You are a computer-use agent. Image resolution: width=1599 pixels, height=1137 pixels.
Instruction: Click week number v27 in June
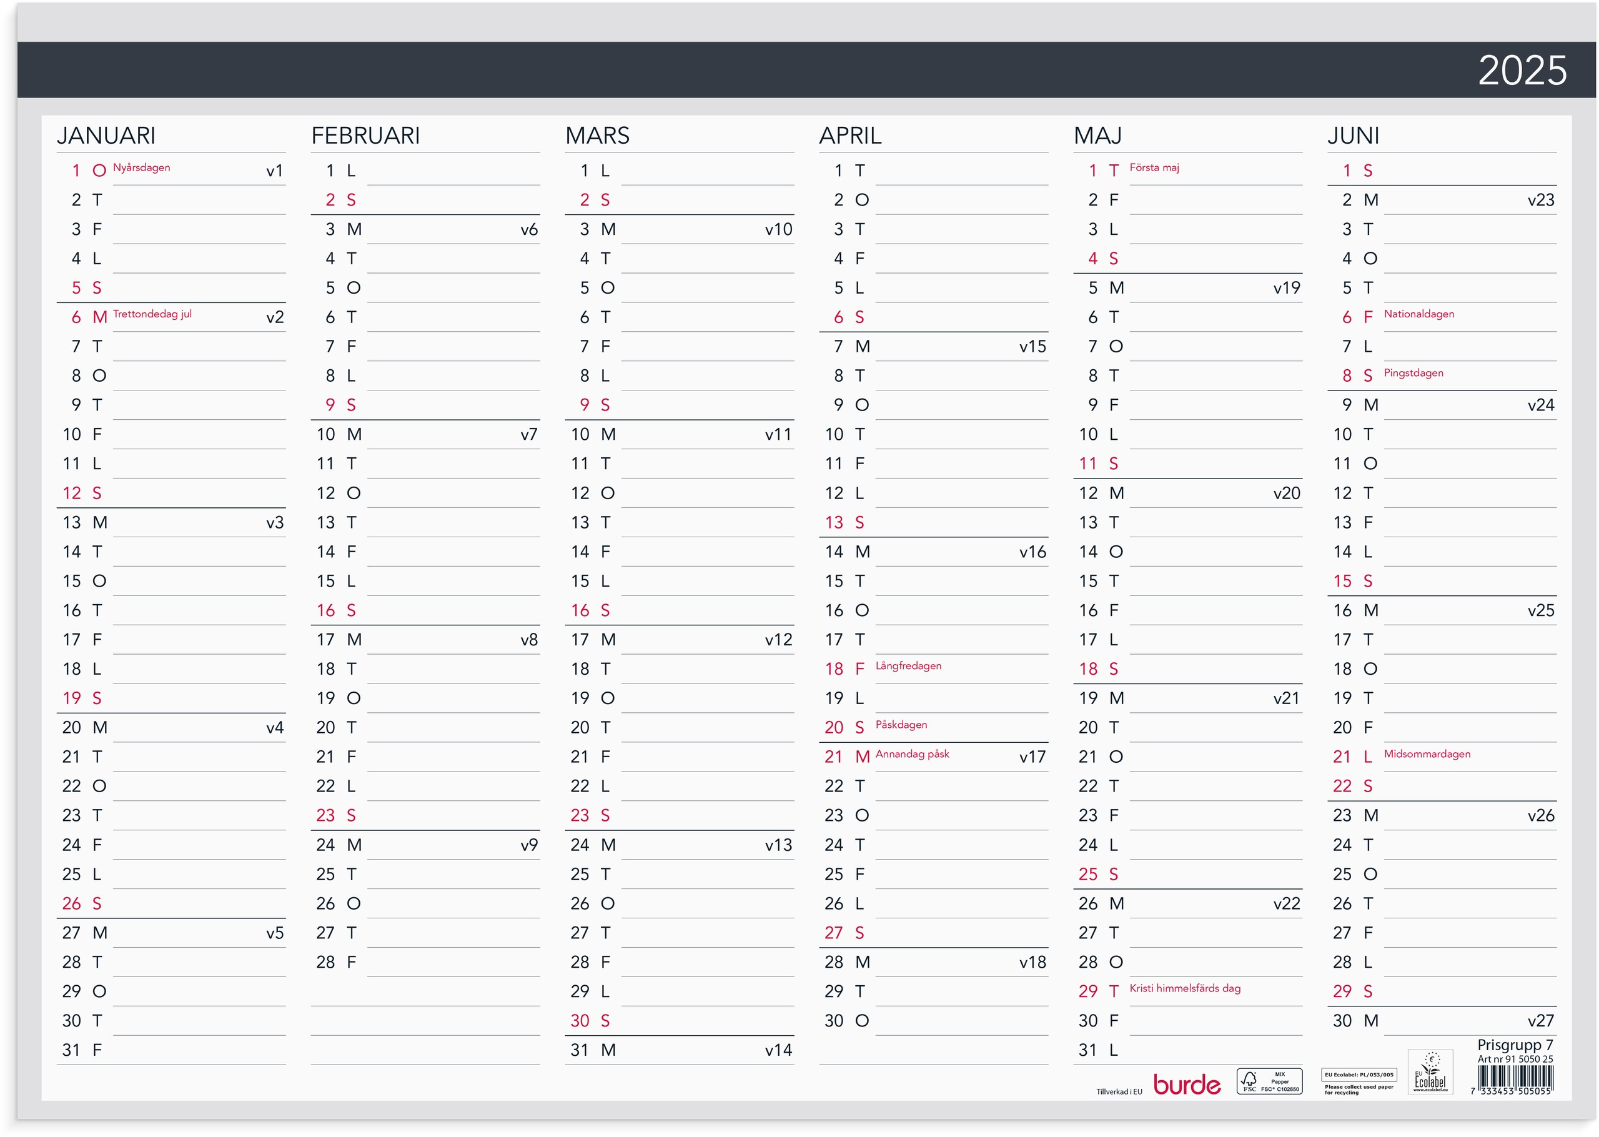[x=1540, y=1021]
